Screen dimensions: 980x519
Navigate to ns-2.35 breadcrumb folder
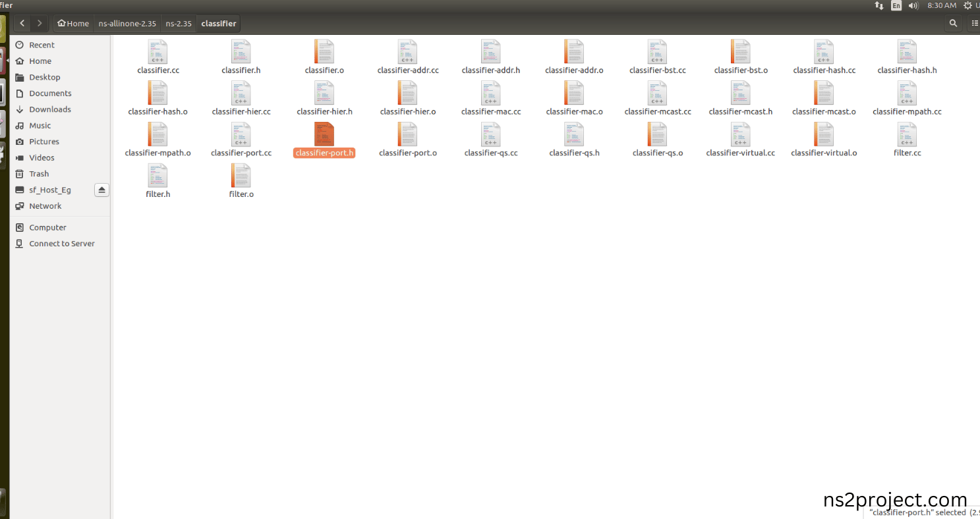(179, 23)
